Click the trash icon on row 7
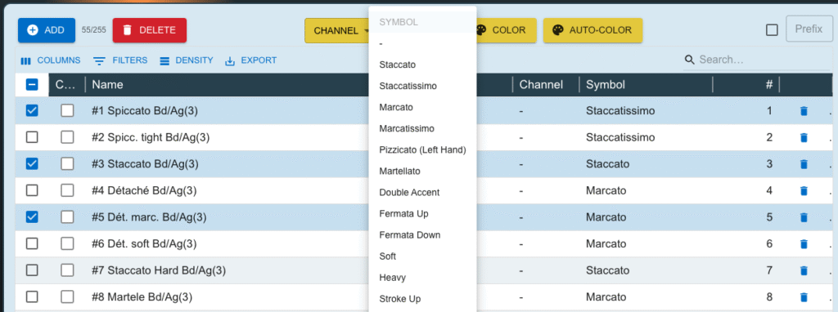Screen dimensions: 838x312 (804, 270)
